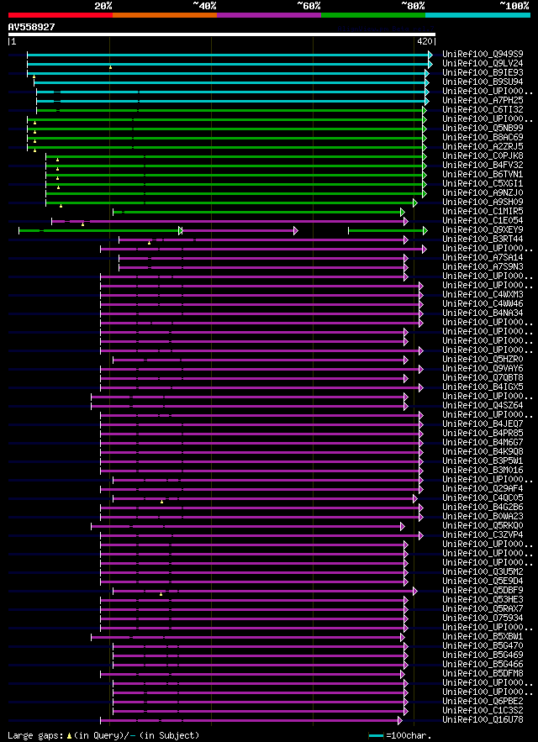Click UniRef100_C0PJK8 label
The width and height of the screenshot is (538, 742).
483,155
